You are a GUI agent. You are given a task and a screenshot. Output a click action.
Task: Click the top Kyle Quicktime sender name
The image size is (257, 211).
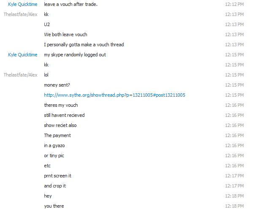tap(23, 4)
